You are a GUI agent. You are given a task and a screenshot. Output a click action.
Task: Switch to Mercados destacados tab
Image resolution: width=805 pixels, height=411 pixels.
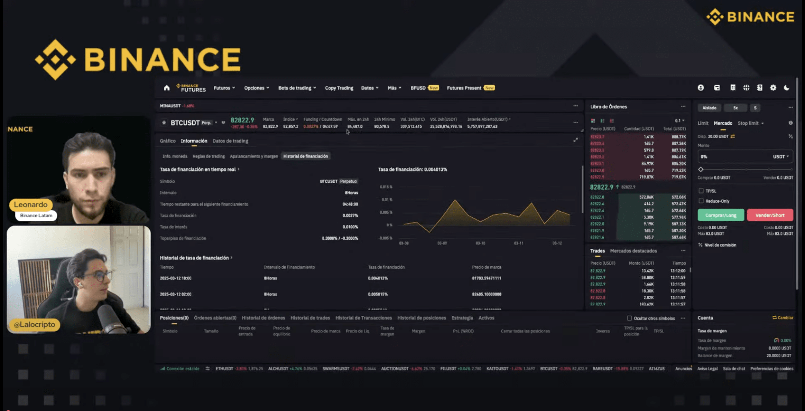click(633, 251)
